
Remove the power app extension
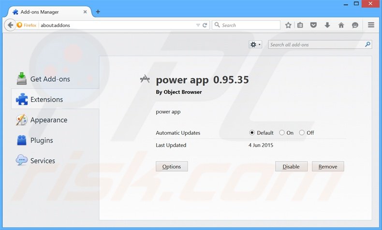click(x=328, y=167)
